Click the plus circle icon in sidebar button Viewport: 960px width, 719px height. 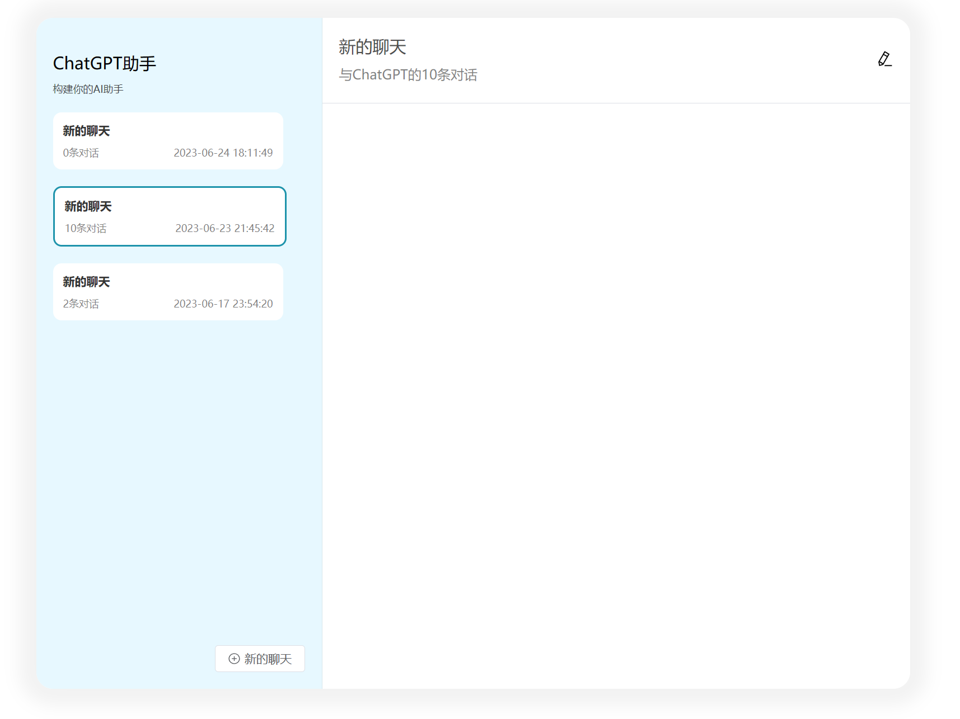(234, 659)
